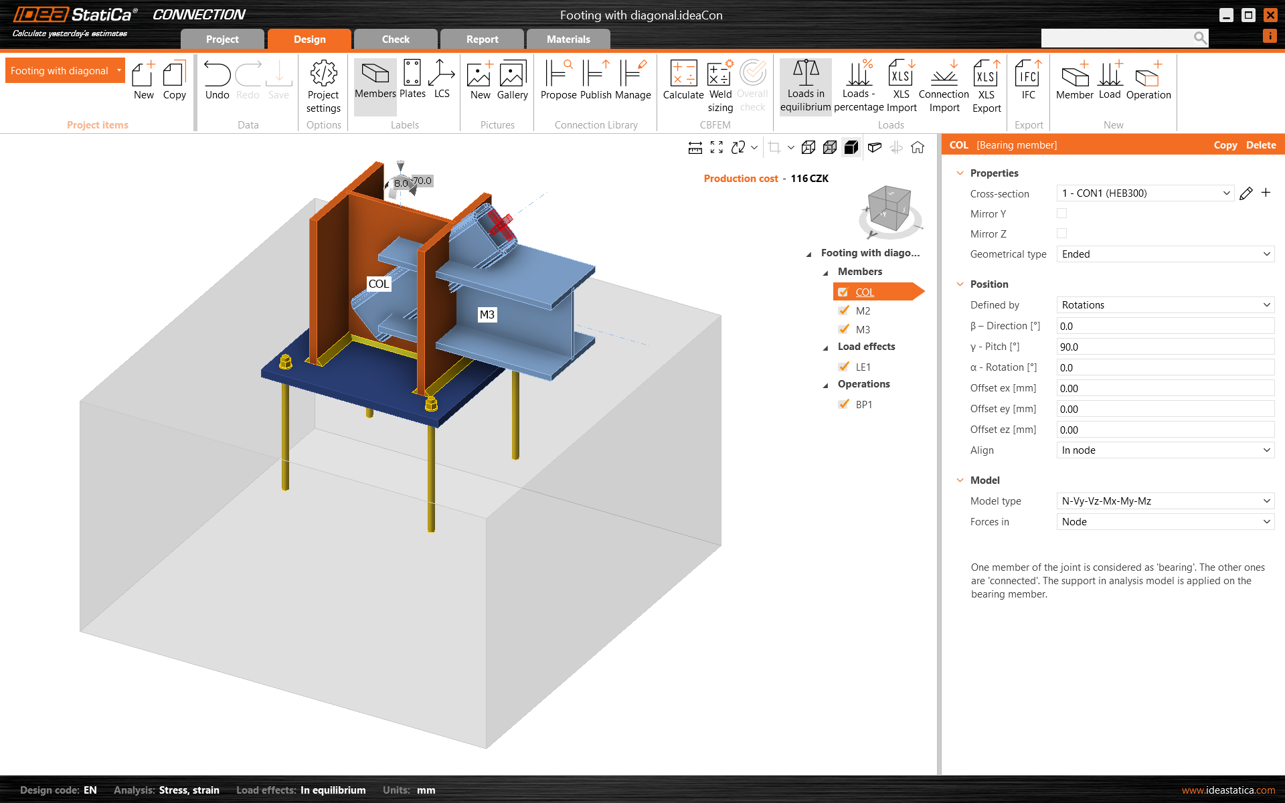Type in the search field at top right
The width and height of the screenshot is (1285, 803).
tap(1118, 38)
